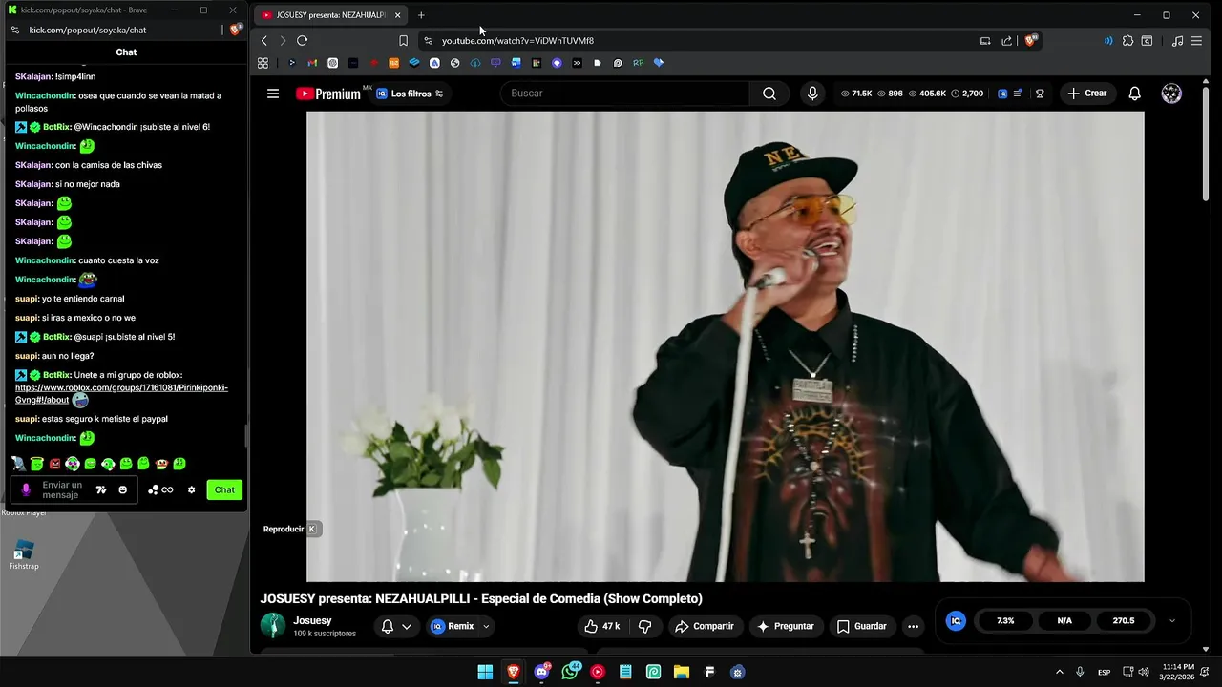Open the site settings icon left of the URL
1222x687 pixels.
click(x=428, y=41)
